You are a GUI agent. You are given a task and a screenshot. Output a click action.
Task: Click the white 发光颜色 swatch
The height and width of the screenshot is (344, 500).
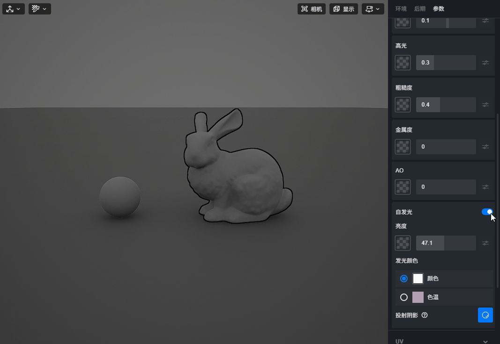418,279
